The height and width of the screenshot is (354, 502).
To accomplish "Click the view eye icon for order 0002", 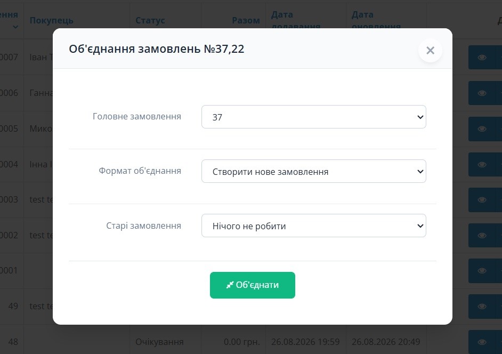I will click(x=482, y=236).
